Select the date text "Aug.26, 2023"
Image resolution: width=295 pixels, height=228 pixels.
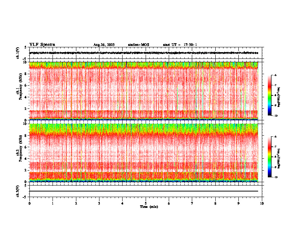click(104, 45)
